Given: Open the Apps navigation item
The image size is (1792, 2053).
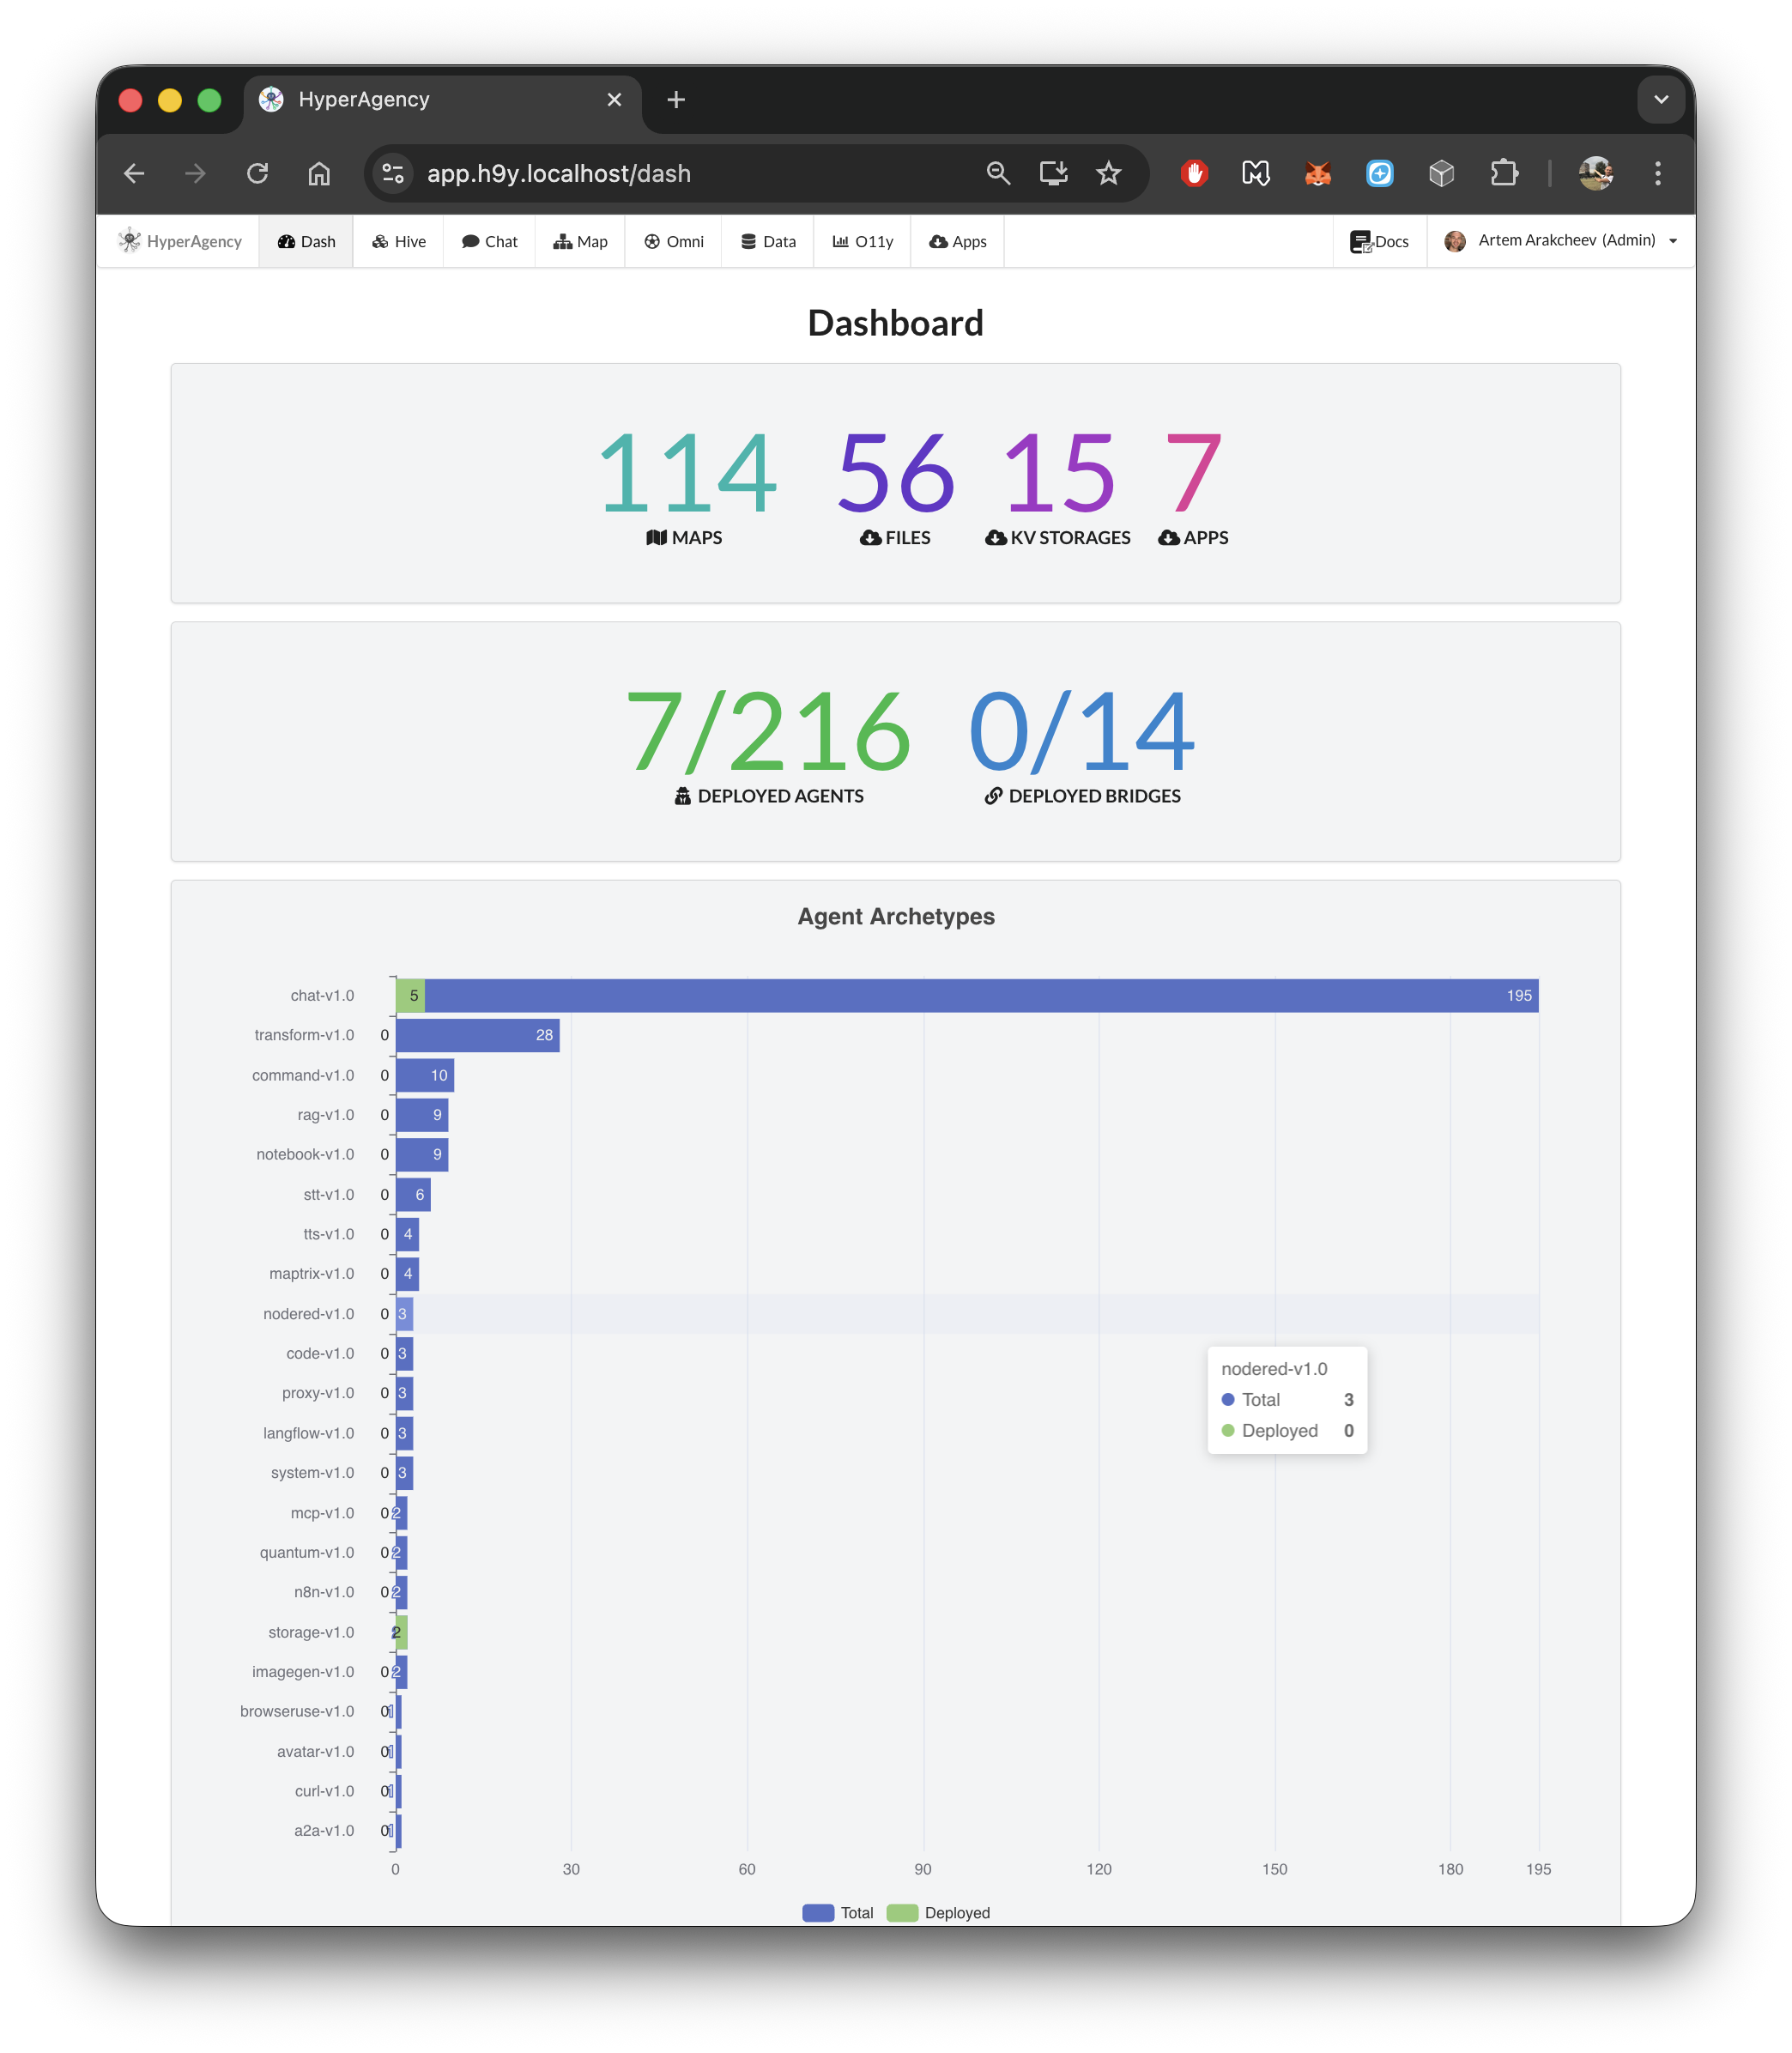Looking at the screenshot, I should (x=957, y=241).
